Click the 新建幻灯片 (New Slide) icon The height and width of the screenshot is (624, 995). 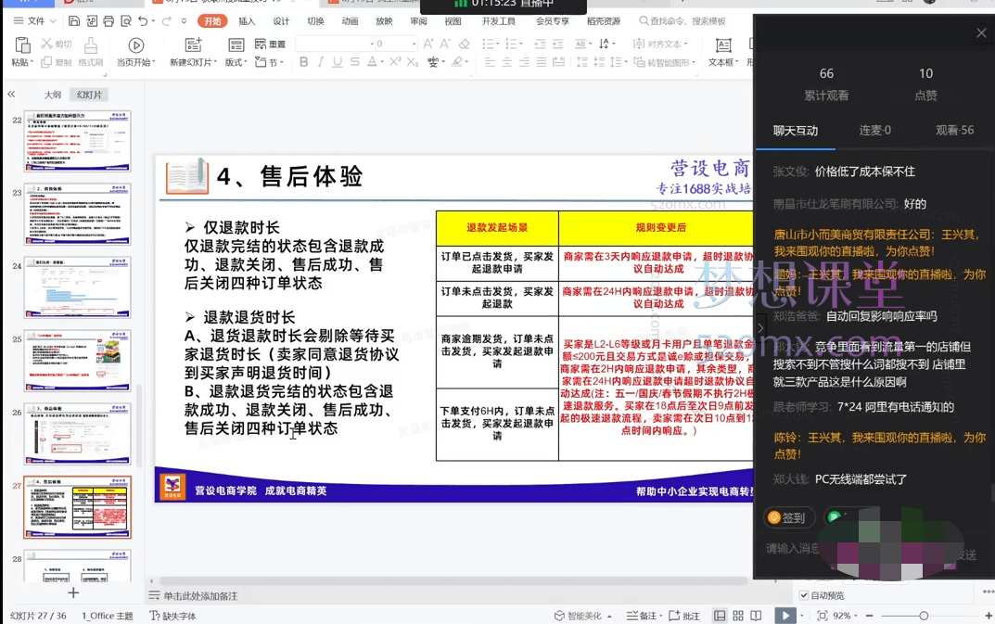click(x=191, y=45)
